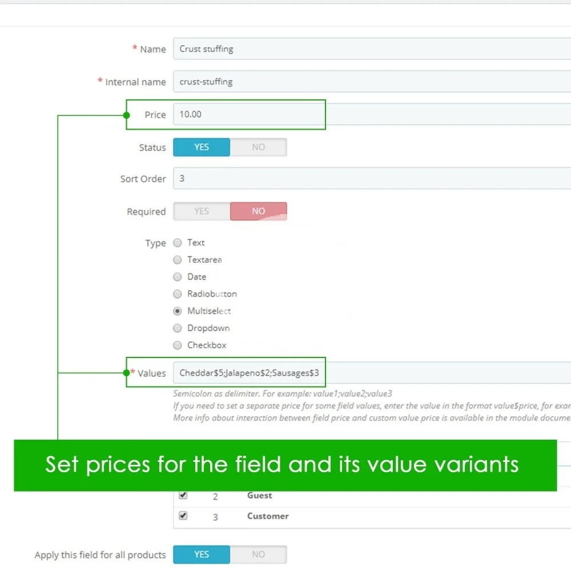Image resolution: width=571 pixels, height=571 pixels.
Task: Select the Text type radio button
Action: pos(178,243)
